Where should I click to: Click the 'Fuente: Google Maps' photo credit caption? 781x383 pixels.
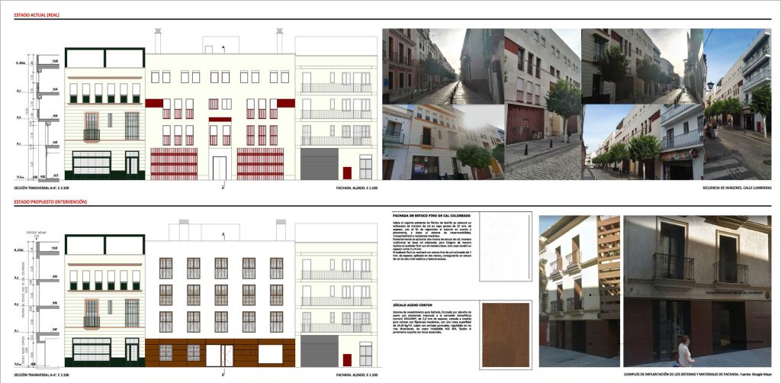coord(752,374)
